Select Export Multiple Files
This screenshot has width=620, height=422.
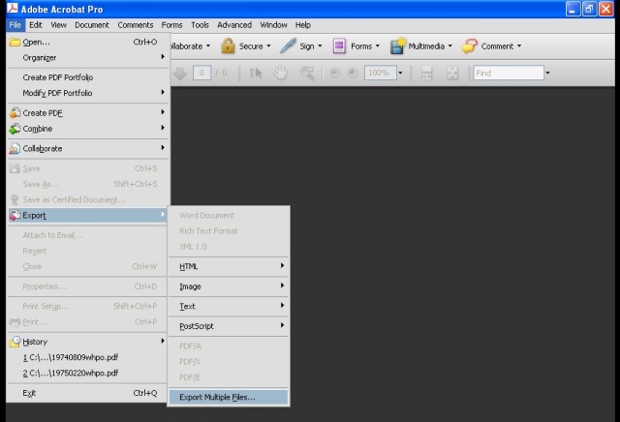pos(229,397)
